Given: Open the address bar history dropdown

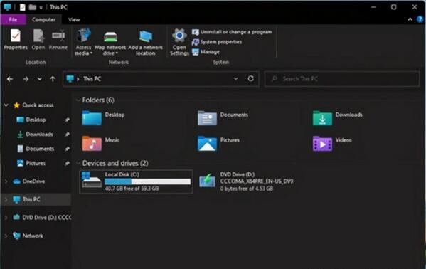Looking at the screenshot, I should [x=235, y=78].
